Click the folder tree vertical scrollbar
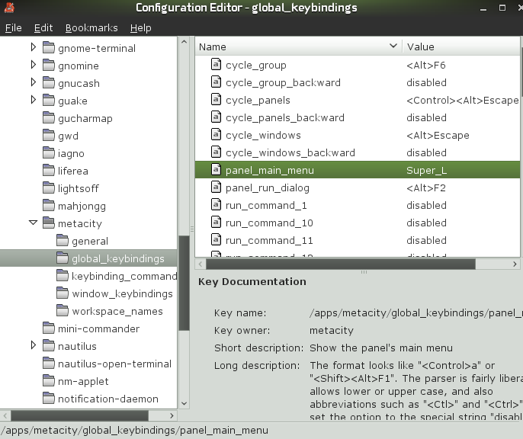The height and width of the screenshot is (439, 523). coord(184,282)
